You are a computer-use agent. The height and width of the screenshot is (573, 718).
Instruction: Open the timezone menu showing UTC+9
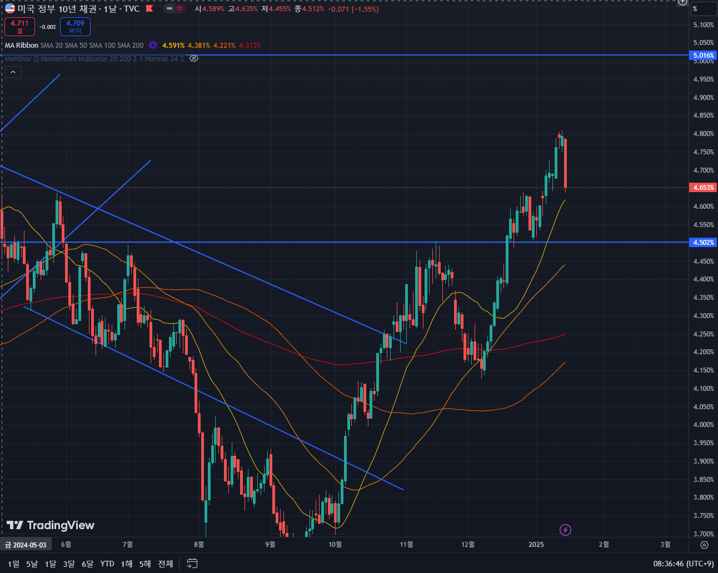[x=683, y=564]
